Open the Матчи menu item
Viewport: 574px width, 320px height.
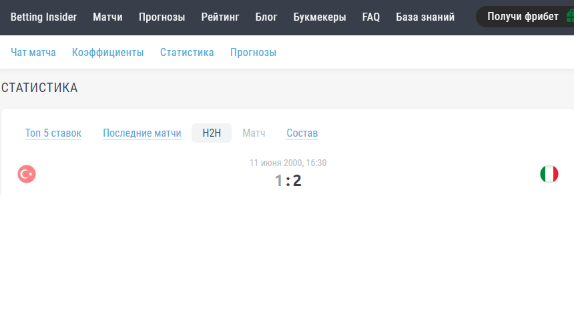click(x=107, y=17)
